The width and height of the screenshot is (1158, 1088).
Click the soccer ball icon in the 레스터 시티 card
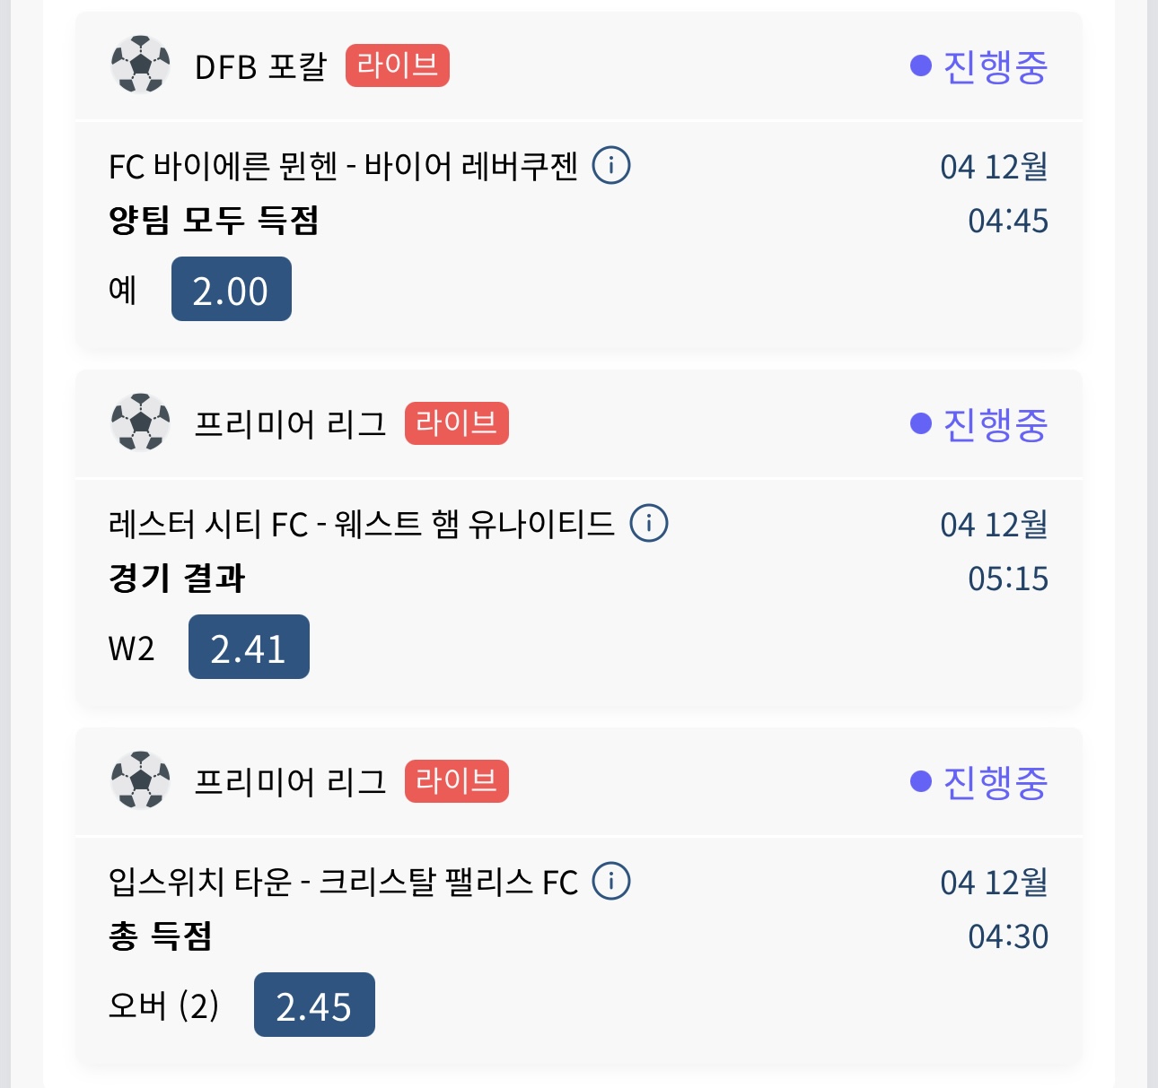(x=140, y=422)
